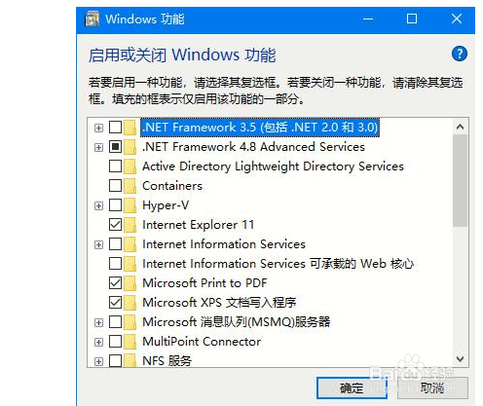Screen dimensions: 483x406
Task: Click the blue help question mark icon
Action: (460, 54)
